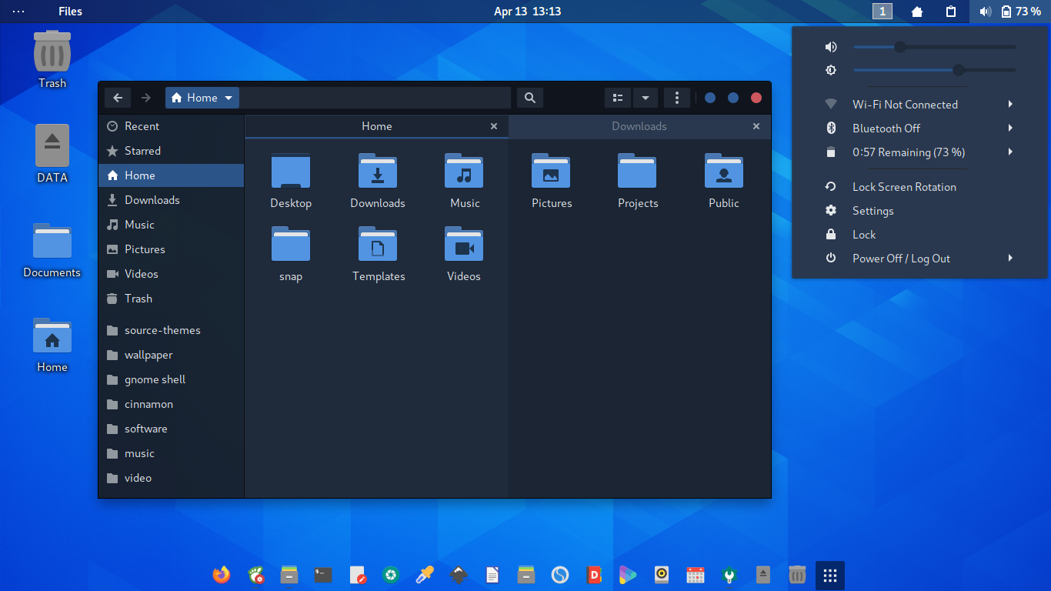Open view options dropdown arrow in Files

point(646,98)
